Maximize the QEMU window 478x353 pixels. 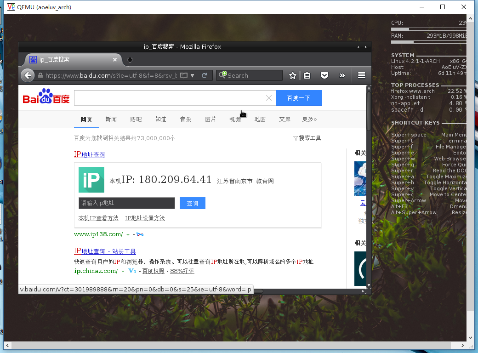(443, 7)
